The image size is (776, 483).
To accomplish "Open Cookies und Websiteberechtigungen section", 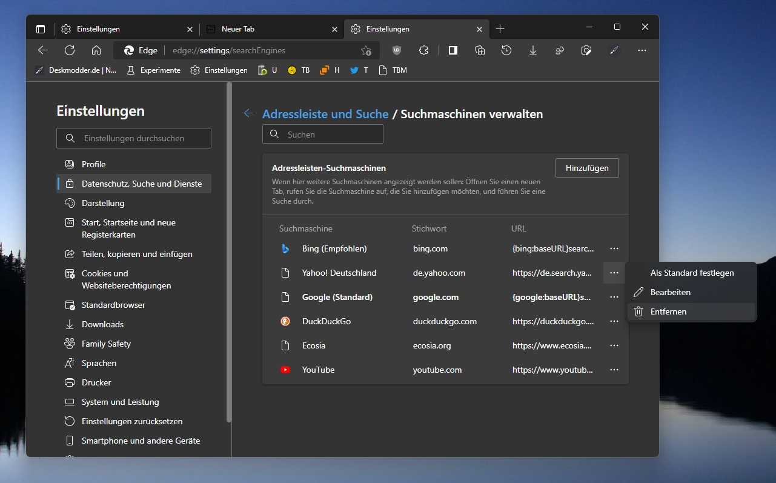I will point(134,279).
